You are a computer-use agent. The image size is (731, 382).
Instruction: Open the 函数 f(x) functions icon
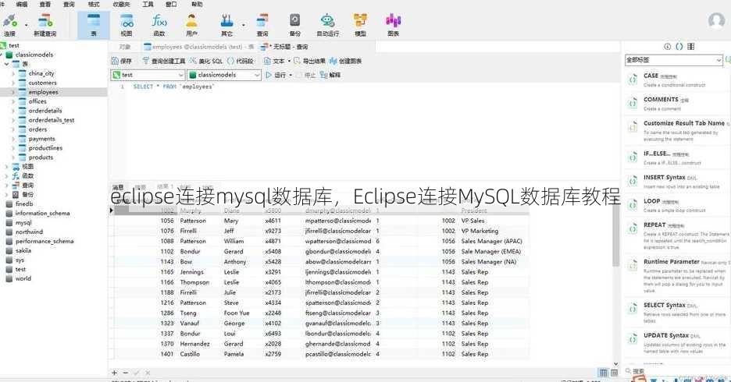159,25
